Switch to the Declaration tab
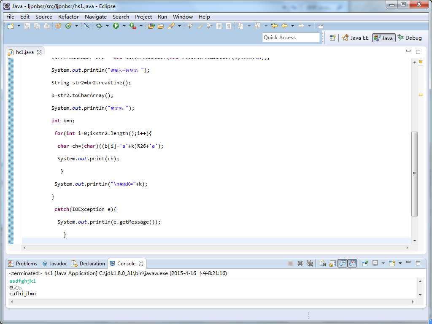Viewport: 432px width, 324px height. coord(89,264)
